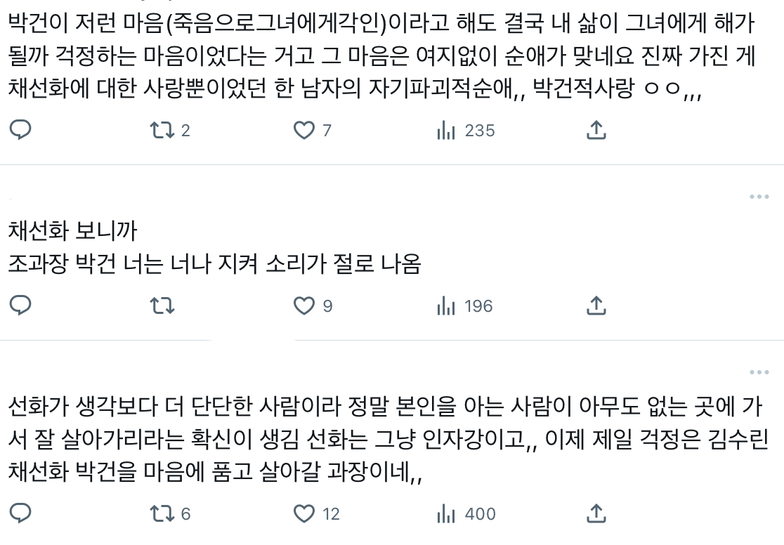Screen dimensions: 784x545
Task: Open more options for the 선화가 생각보다 tweet
Action: pyautogui.click(x=759, y=372)
